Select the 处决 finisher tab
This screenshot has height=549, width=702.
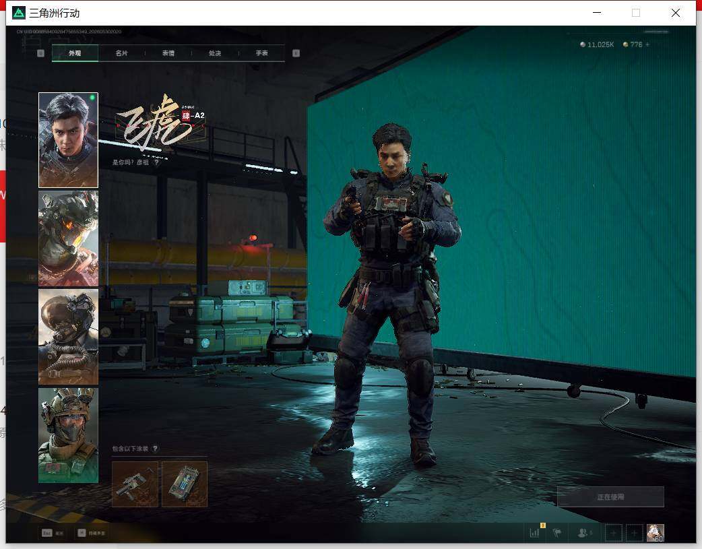coord(215,53)
